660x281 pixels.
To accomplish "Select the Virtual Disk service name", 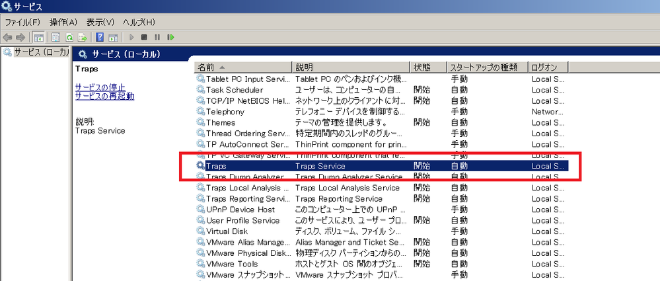I will click(x=227, y=231).
